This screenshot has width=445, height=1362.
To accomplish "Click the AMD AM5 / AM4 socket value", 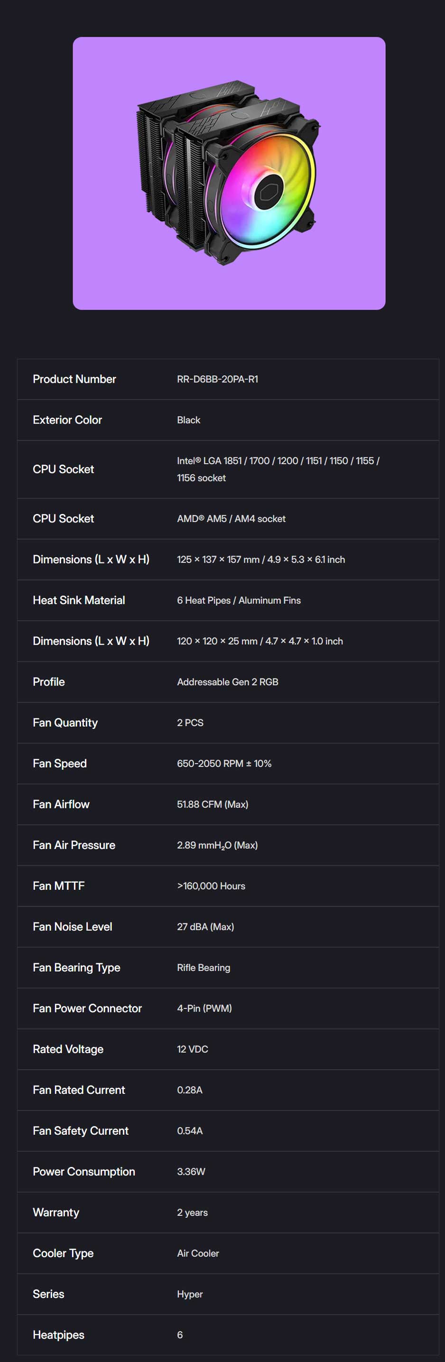I will coord(231,519).
